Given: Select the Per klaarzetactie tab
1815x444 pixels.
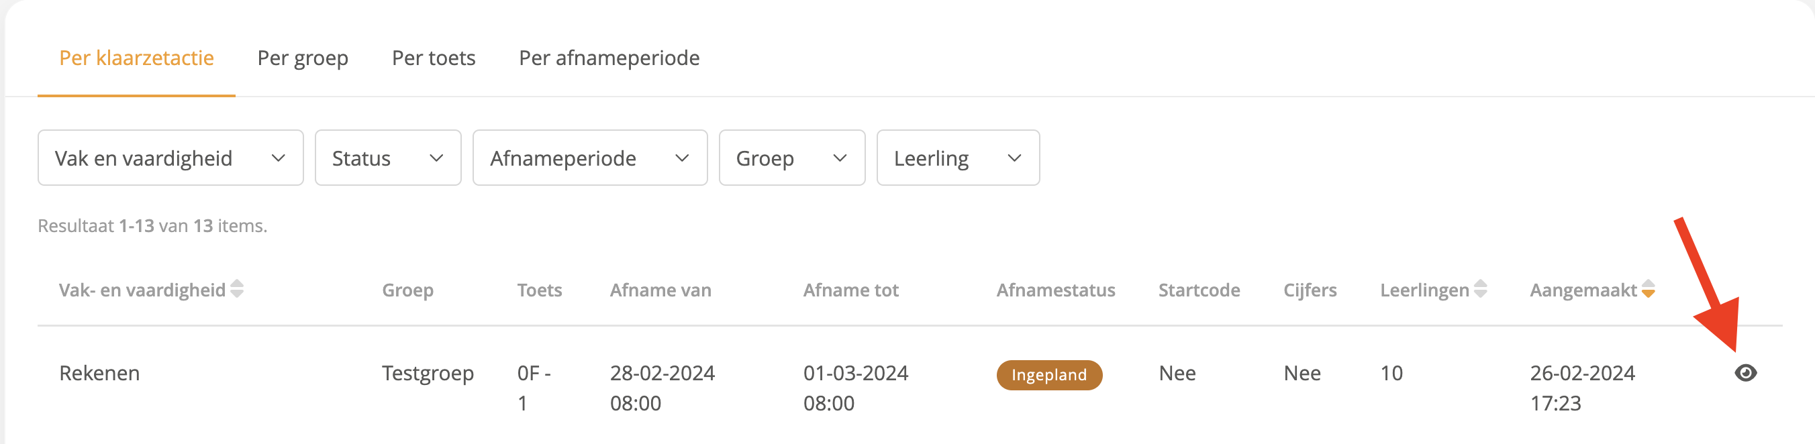Looking at the screenshot, I should [x=137, y=58].
